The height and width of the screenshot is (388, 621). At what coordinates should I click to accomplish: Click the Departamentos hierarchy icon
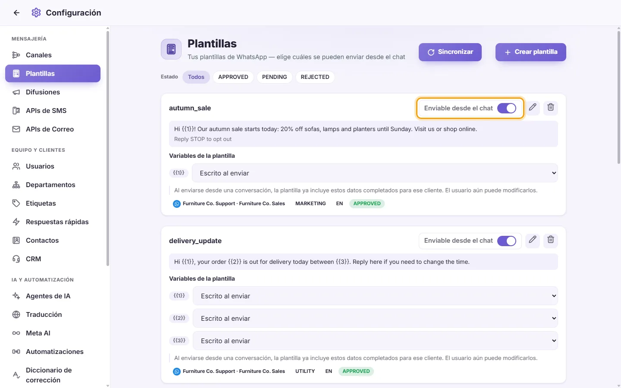point(16,185)
